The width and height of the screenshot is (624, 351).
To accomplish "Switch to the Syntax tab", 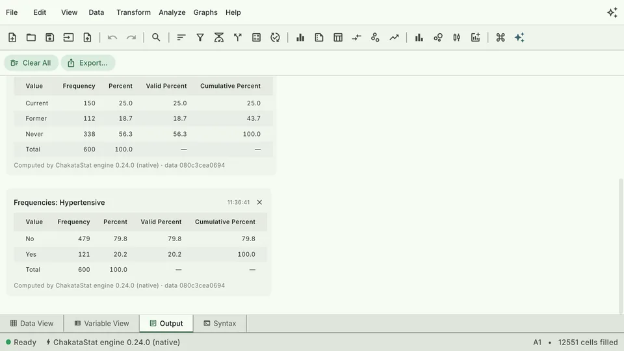I will pyautogui.click(x=220, y=324).
